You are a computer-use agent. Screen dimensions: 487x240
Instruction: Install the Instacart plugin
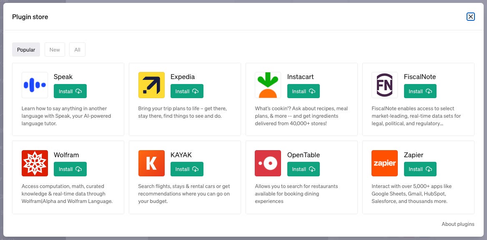tap(304, 91)
